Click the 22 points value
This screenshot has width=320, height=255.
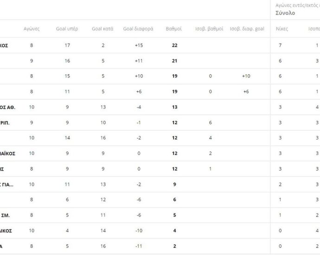(174, 45)
